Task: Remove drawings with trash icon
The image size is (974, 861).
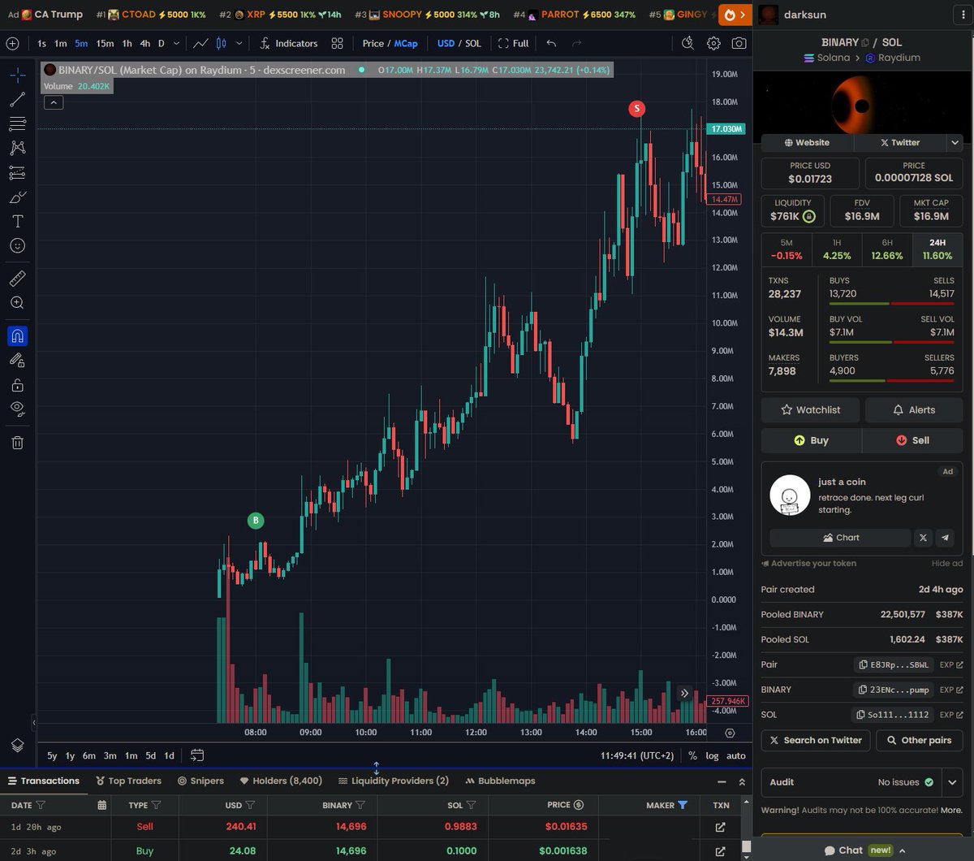Action: point(18,443)
